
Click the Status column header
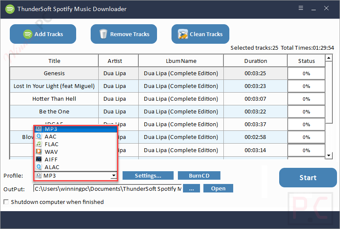[x=306, y=61]
